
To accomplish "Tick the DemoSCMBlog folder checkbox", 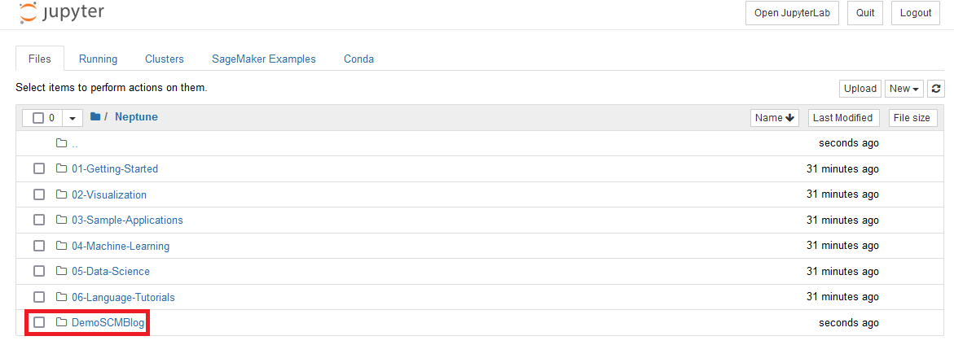I will [39, 322].
